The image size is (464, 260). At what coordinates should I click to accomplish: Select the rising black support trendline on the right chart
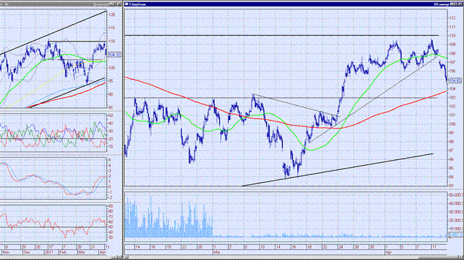tap(338, 170)
